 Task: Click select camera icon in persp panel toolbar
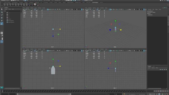(86, 9)
